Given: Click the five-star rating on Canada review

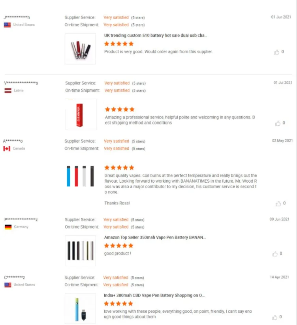Looking at the screenshot, I should coord(119,168).
